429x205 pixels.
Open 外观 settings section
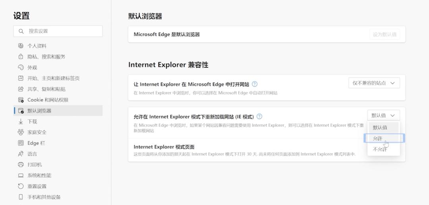tap(58, 67)
